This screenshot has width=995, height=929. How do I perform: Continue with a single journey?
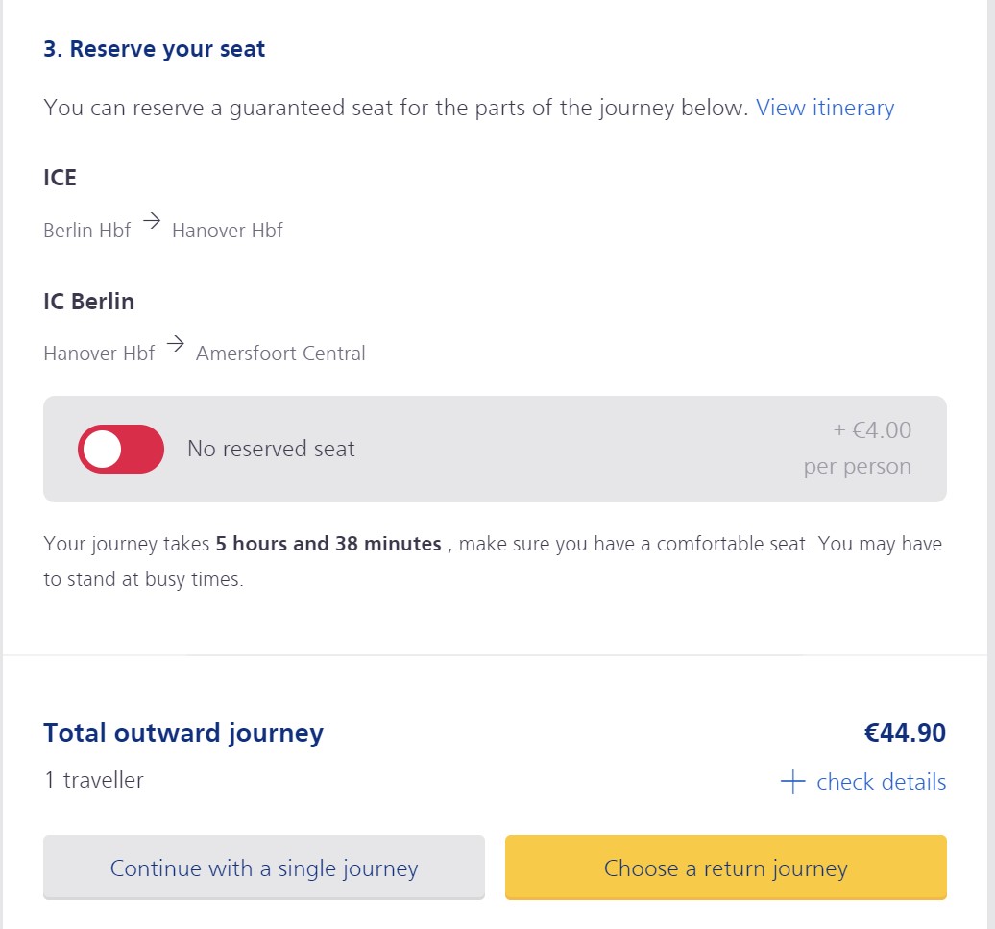(x=264, y=868)
